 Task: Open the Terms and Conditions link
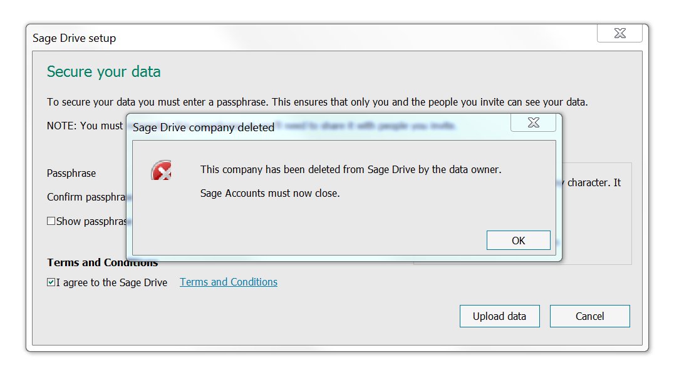(x=229, y=282)
